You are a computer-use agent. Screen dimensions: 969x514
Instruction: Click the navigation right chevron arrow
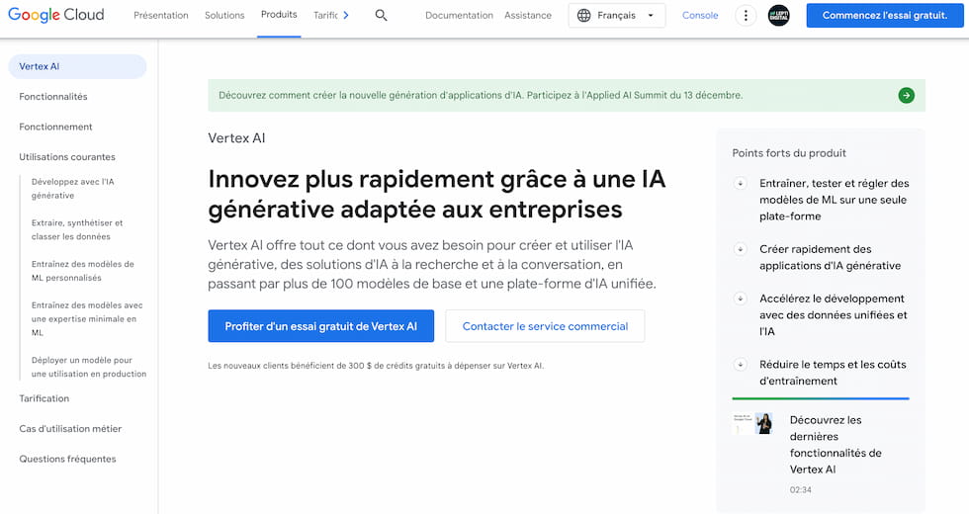[x=346, y=16]
